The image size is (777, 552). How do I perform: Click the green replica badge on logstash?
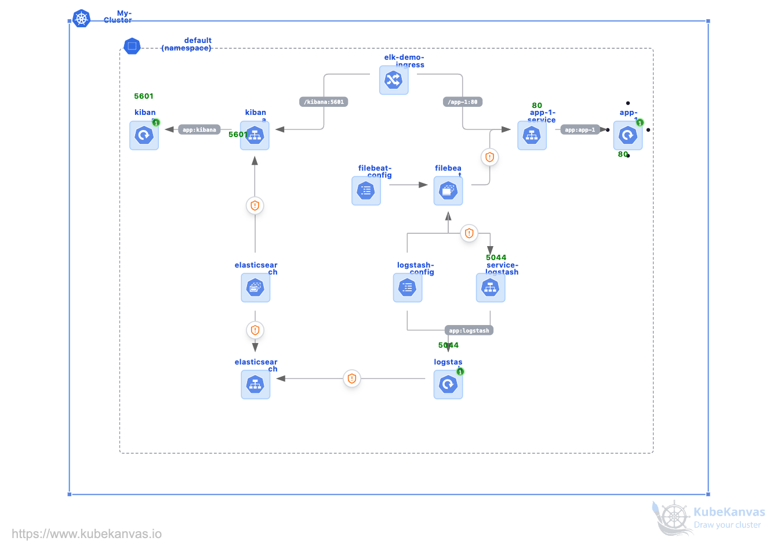click(460, 371)
